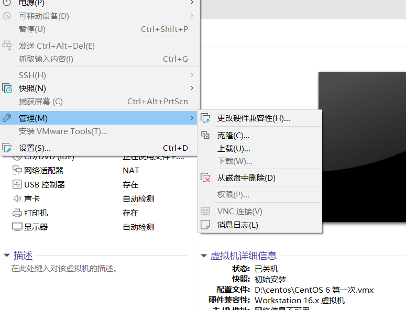Viewport: 406px width, 310px height.
Task: Choose 上载(U)... in manage submenu
Action: coord(260,149)
